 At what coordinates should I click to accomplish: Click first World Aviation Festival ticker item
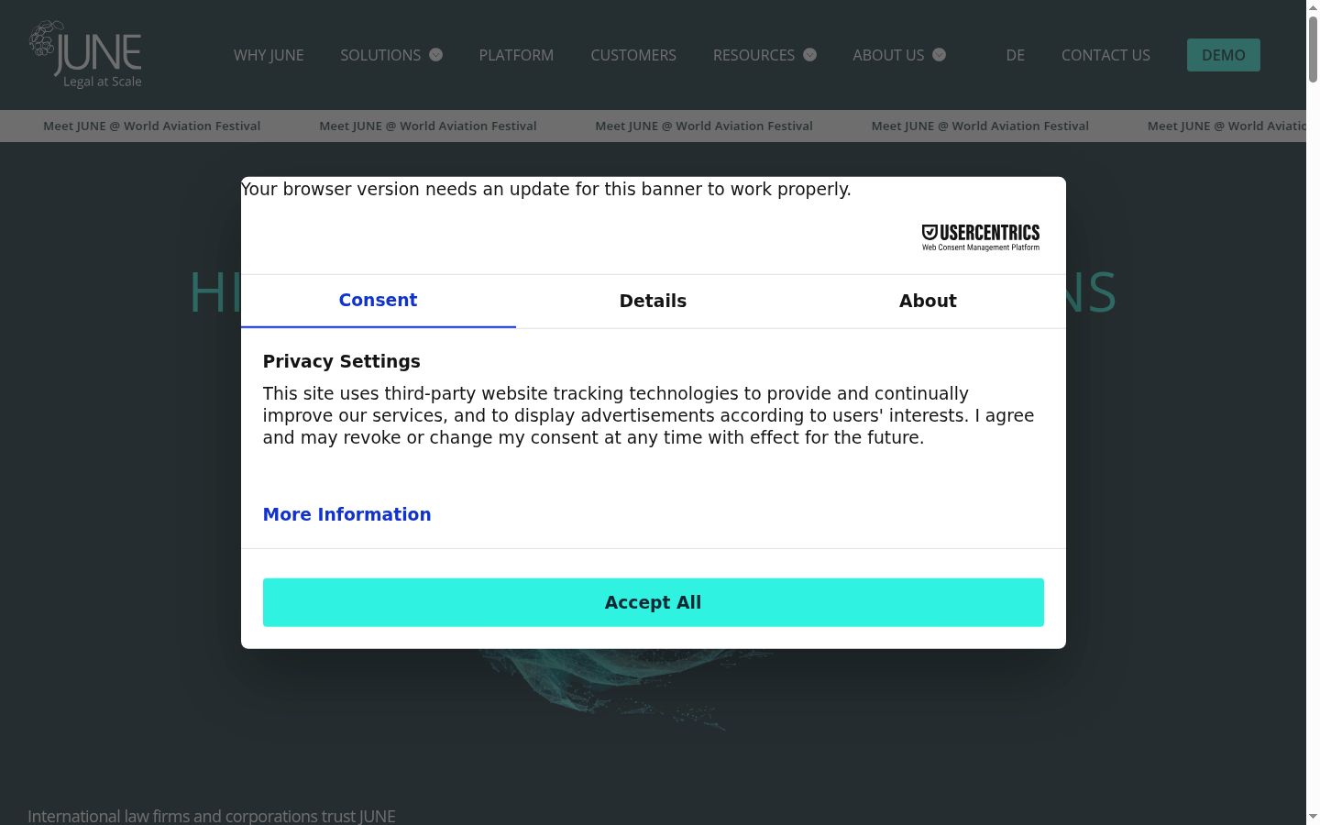tap(152, 126)
